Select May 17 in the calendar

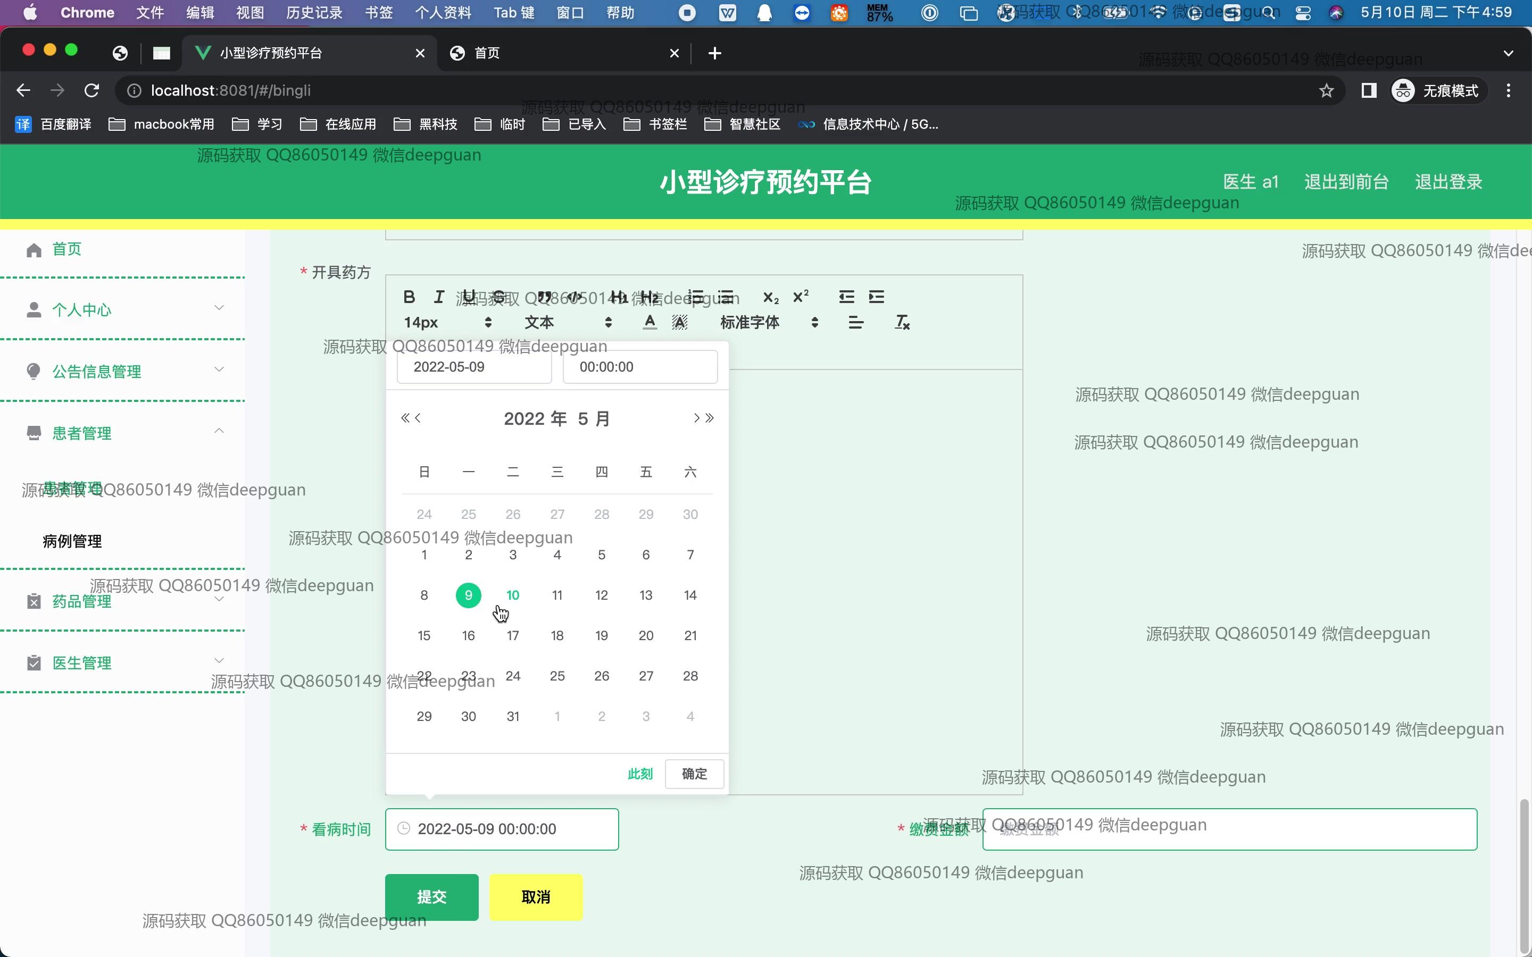click(513, 635)
